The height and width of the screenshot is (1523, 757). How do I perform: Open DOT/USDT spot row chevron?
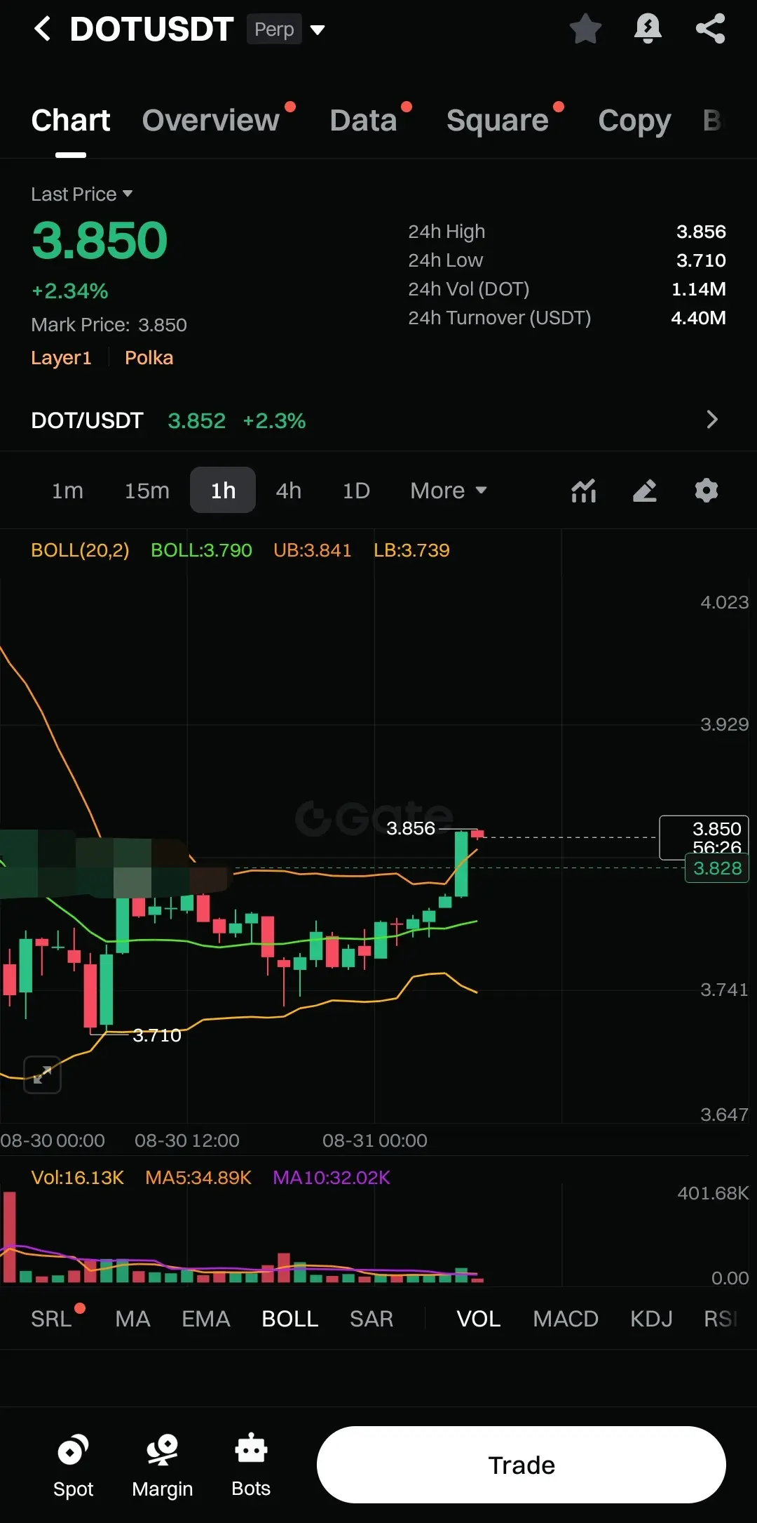click(712, 420)
